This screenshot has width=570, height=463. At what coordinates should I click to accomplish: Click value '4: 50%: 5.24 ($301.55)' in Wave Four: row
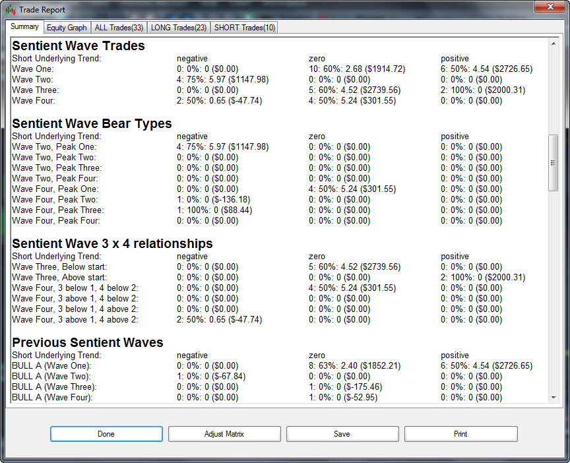coord(352,101)
